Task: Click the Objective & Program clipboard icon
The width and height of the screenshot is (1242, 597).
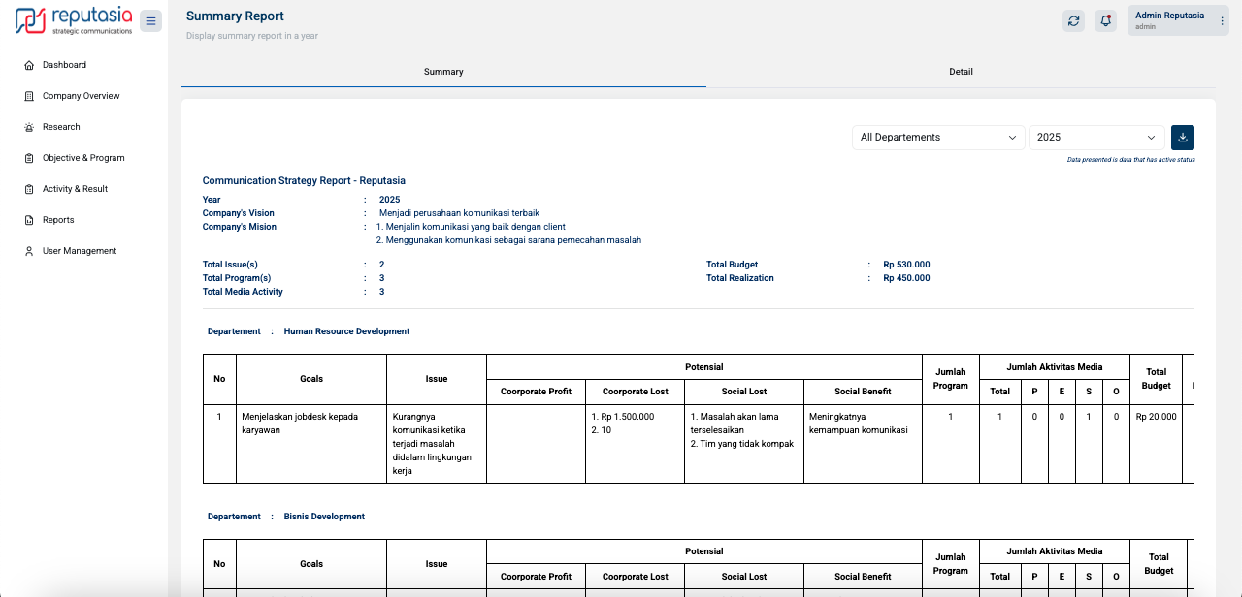Action: coord(29,158)
